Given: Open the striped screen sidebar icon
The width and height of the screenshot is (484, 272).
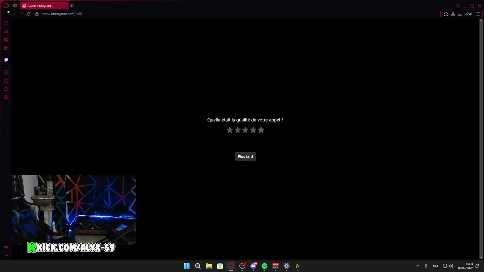Looking at the screenshot, I should click(x=6, y=40).
